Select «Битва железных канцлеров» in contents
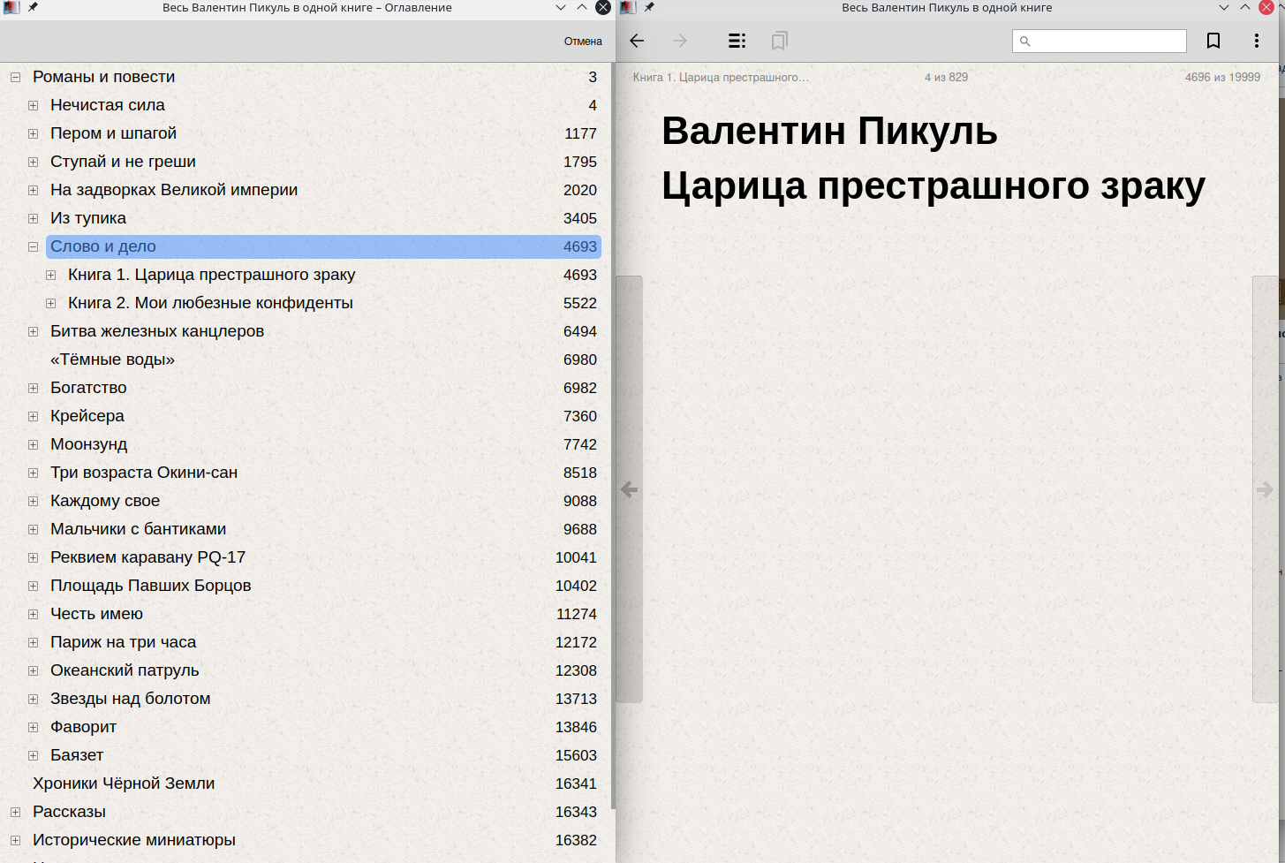The image size is (1285, 863). click(x=156, y=331)
